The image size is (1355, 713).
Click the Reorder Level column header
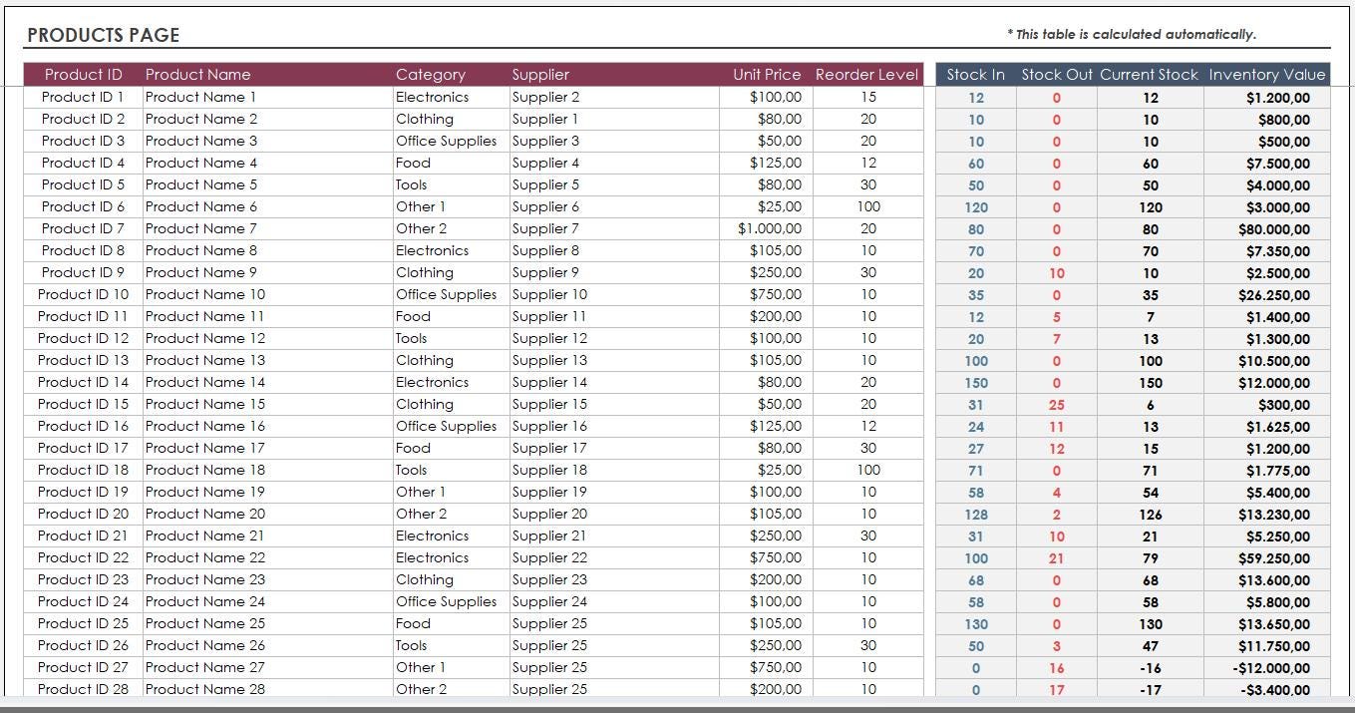866,75
